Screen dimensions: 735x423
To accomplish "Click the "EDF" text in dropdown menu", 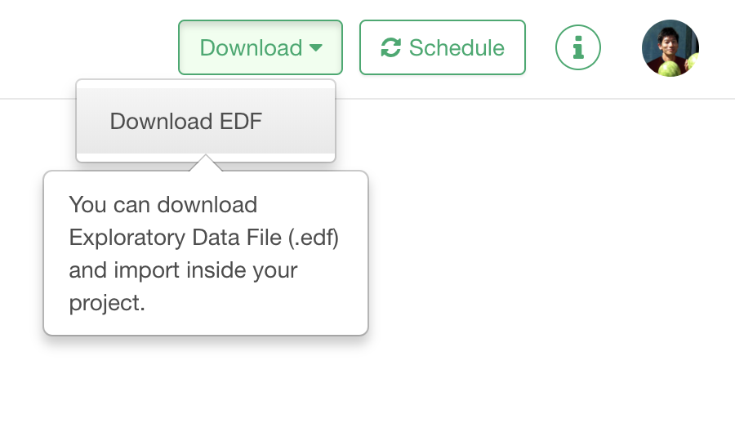I will (241, 122).
